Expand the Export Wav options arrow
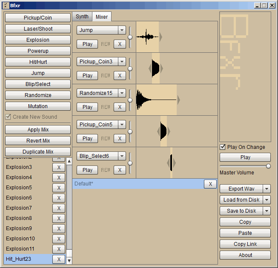Viewport: 278px width, 268px height. [x=267, y=189]
